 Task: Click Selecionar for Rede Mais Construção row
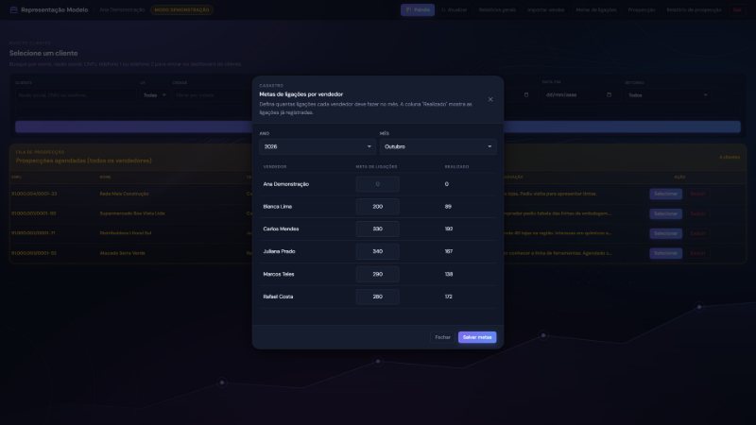pos(665,194)
